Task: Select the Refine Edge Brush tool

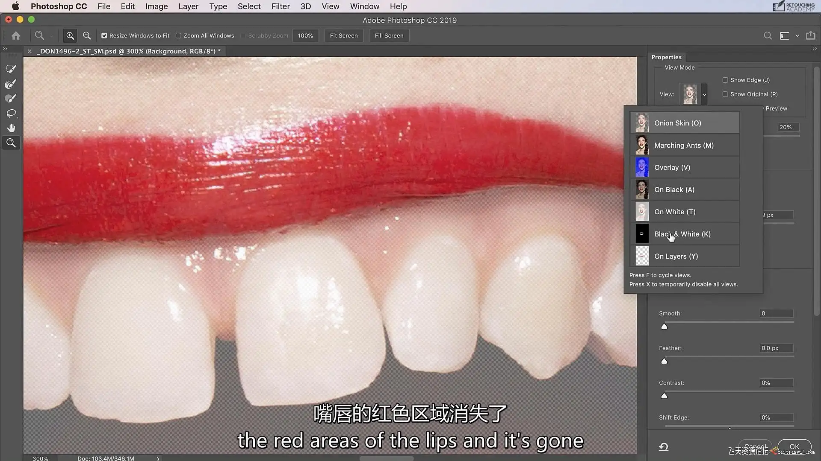Action: [11, 84]
